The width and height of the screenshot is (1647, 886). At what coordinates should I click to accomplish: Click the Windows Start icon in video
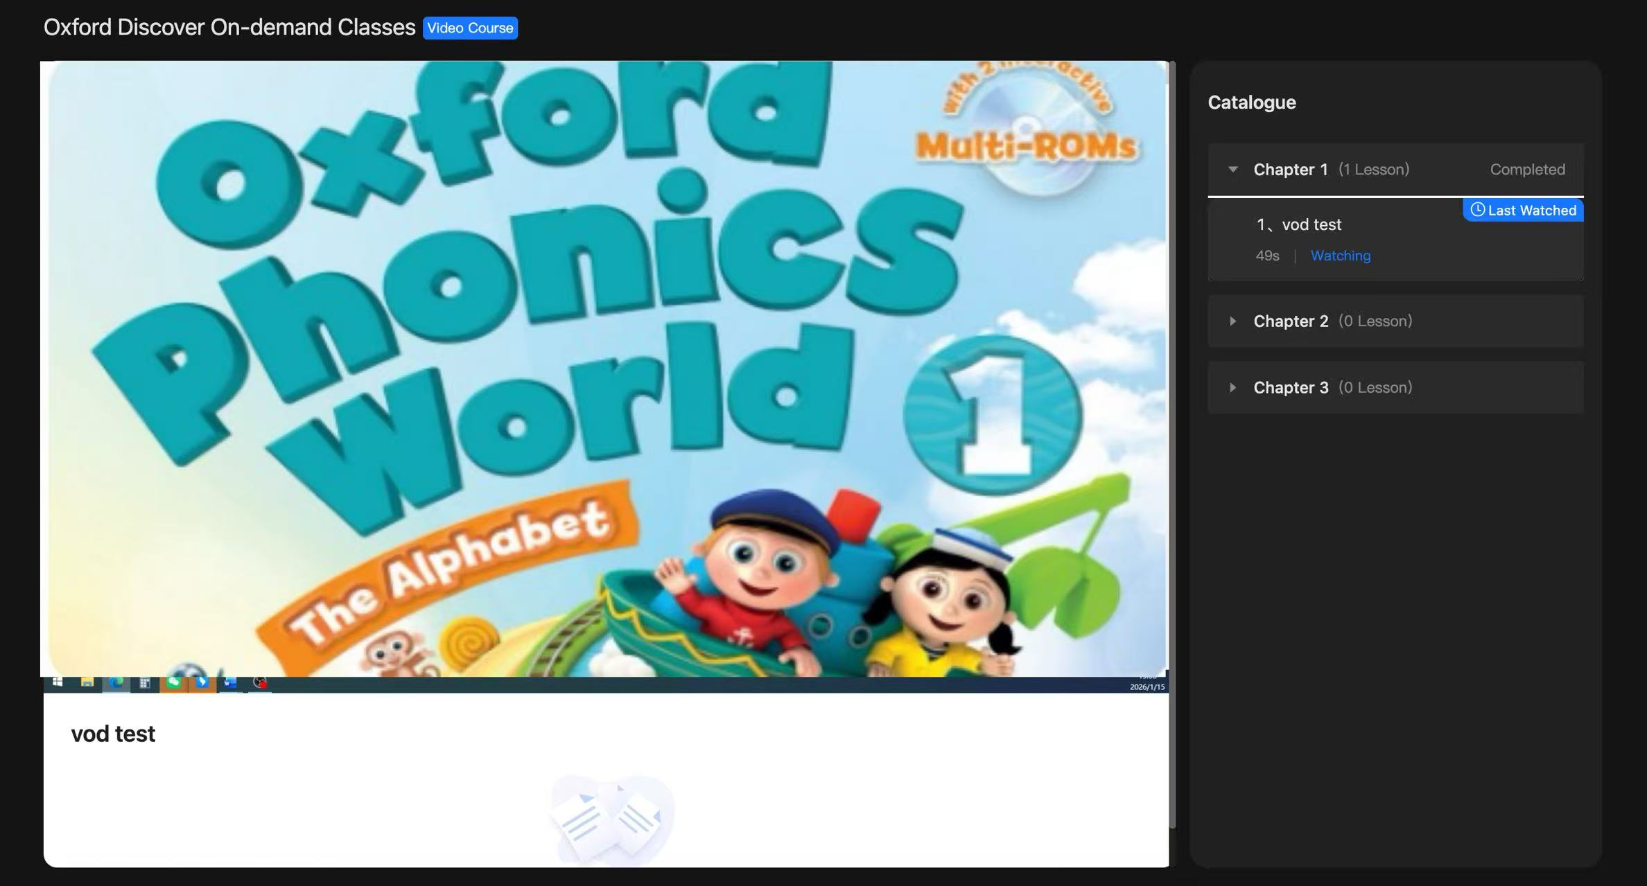click(58, 682)
